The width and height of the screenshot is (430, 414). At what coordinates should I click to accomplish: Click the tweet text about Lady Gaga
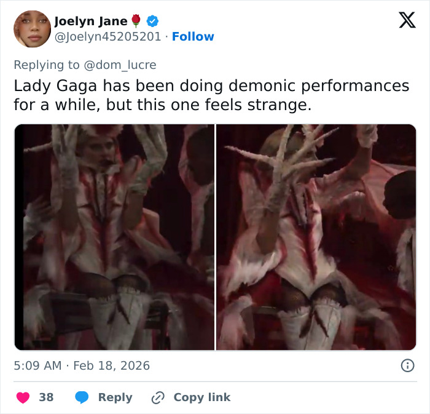tap(211, 95)
